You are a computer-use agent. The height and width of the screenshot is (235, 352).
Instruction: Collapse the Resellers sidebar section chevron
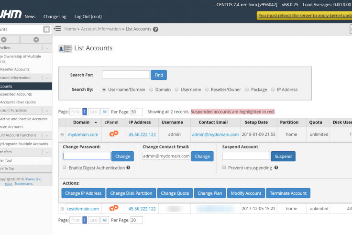point(47,48)
